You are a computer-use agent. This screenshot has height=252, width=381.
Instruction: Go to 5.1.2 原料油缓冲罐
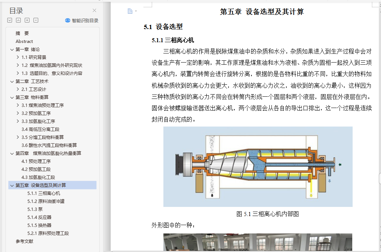coord(46,201)
